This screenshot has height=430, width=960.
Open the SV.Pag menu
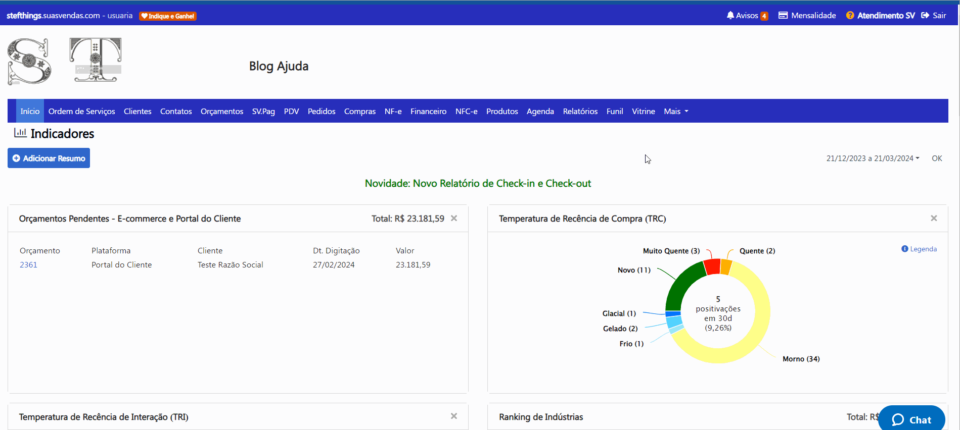pos(263,111)
